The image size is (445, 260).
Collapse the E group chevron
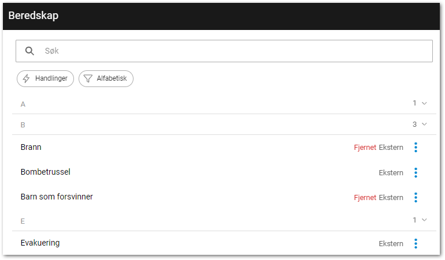(x=424, y=220)
